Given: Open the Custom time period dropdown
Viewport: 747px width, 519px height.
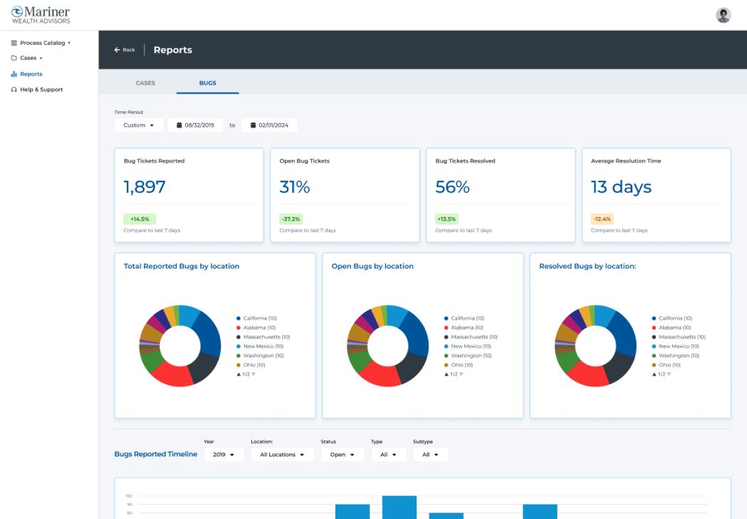Looking at the screenshot, I should pos(139,125).
